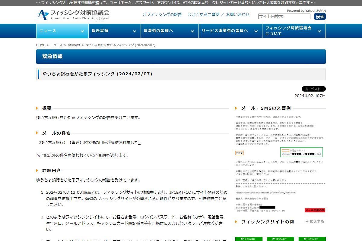362x241 pixels.
Task: Open the よくあるご質問 link
Action: (204, 14)
